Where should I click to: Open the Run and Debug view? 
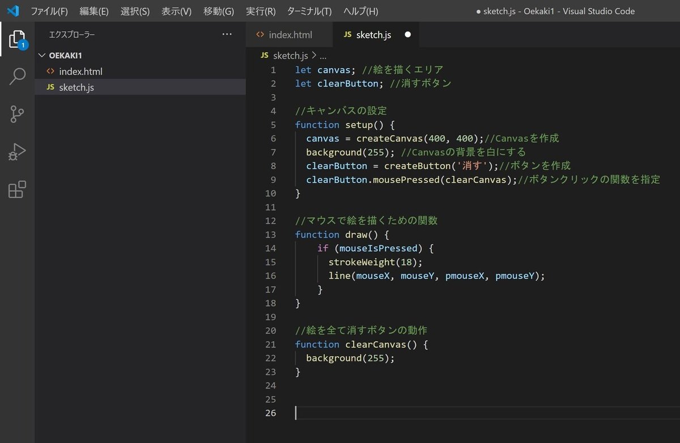(x=17, y=152)
